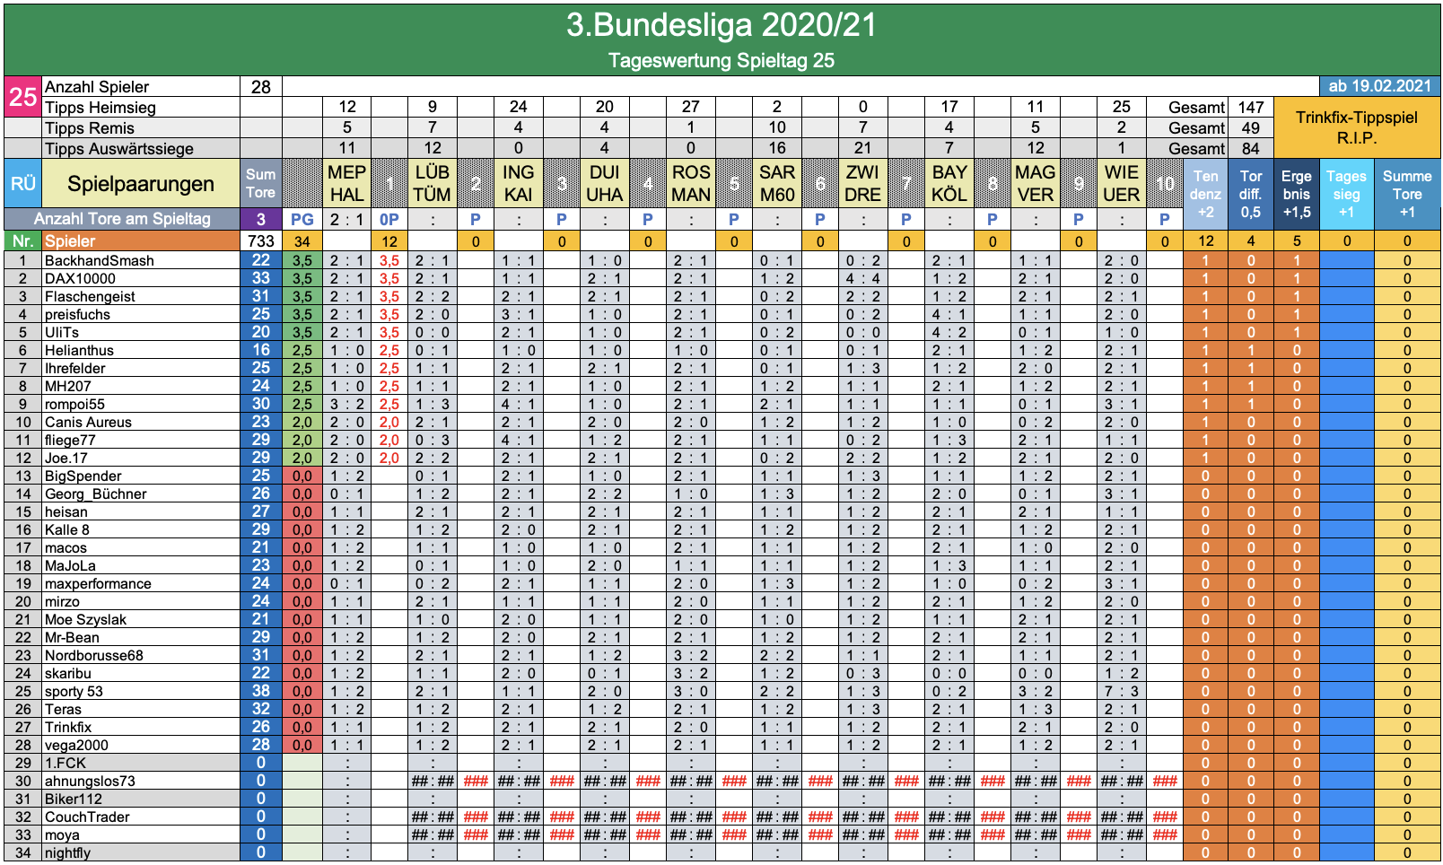
Task: Click the BAY KÖL match header
Action: (x=949, y=184)
